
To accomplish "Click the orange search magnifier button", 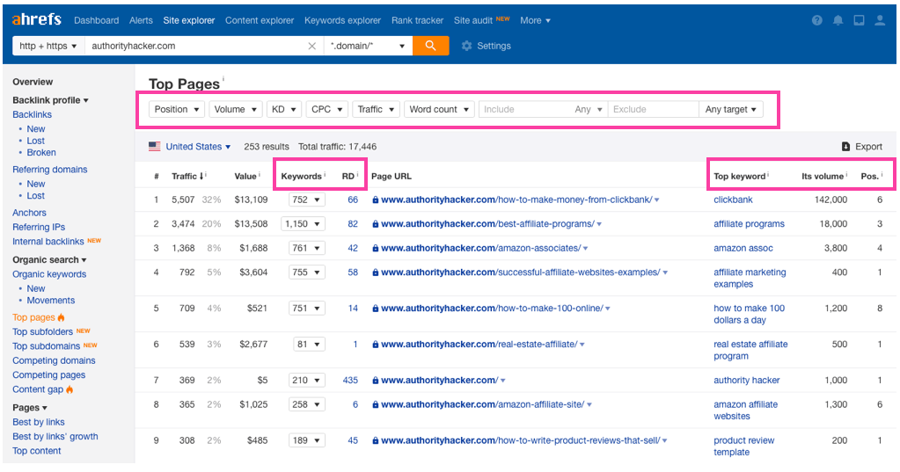I will click(x=430, y=46).
